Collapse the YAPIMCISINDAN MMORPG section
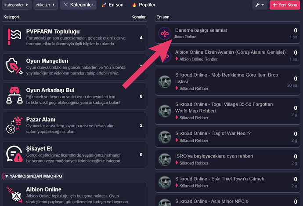 tap(34, 176)
